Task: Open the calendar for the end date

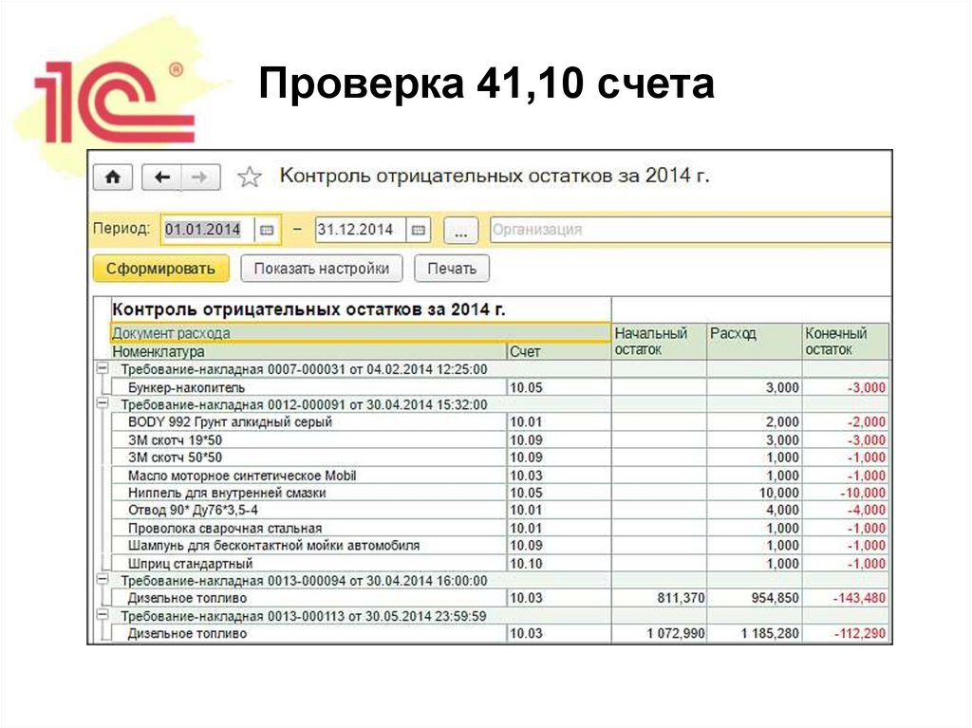Action: pos(419,229)
